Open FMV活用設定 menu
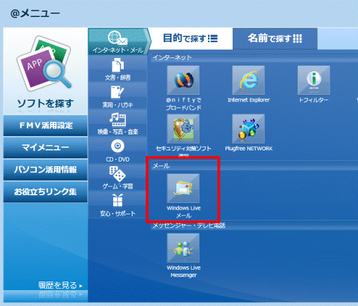 click(45, 125)
